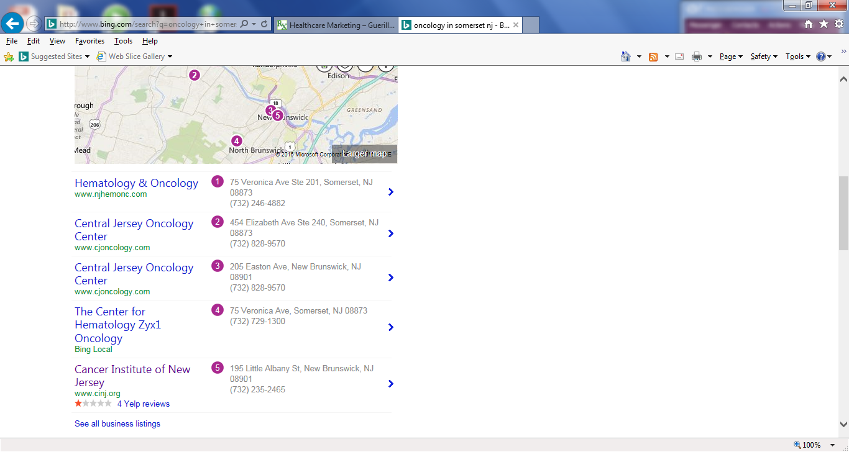Click the browser Forward arrow button
849x452 pixels.
[34, 24]
